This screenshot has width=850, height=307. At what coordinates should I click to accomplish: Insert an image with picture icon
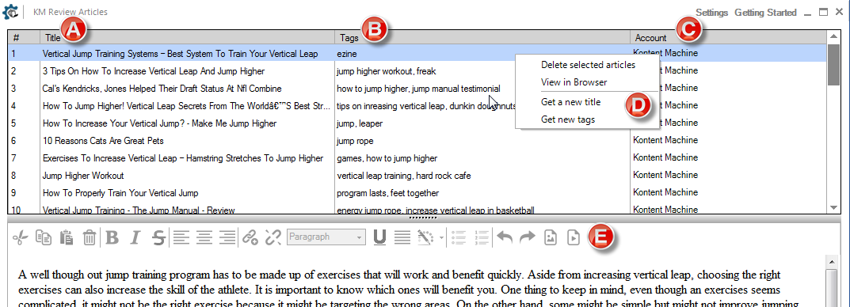point(551,237)
